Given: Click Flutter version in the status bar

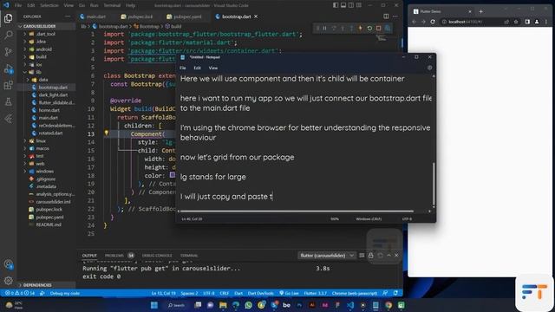Looking at the screenshot, I should (x=316, y=293).
